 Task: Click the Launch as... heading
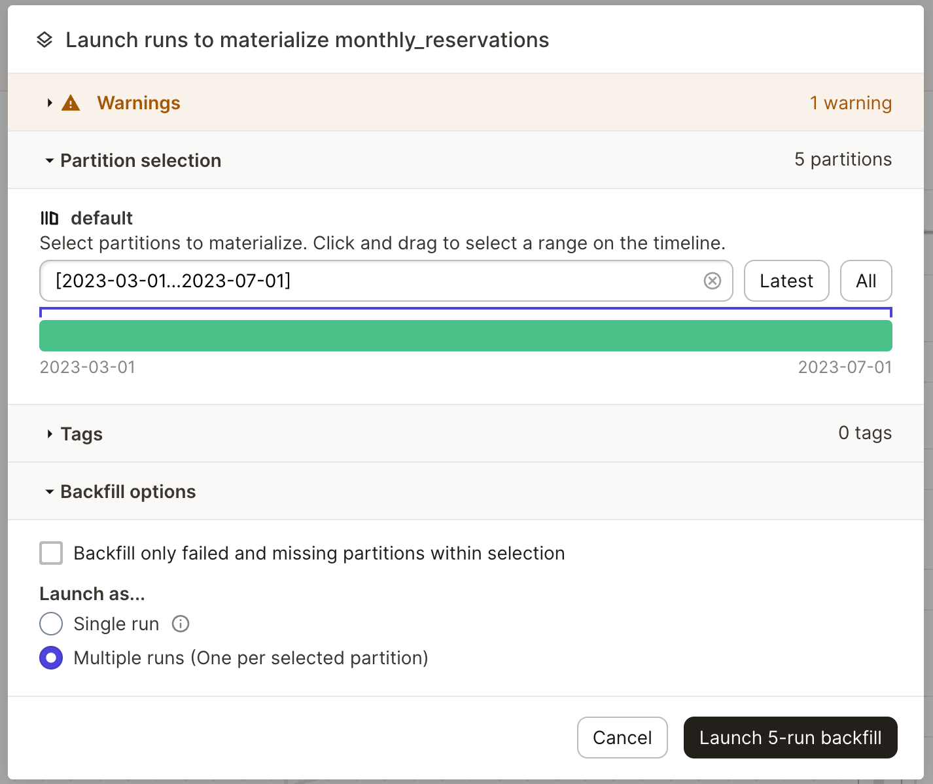(x=92, y=594)
